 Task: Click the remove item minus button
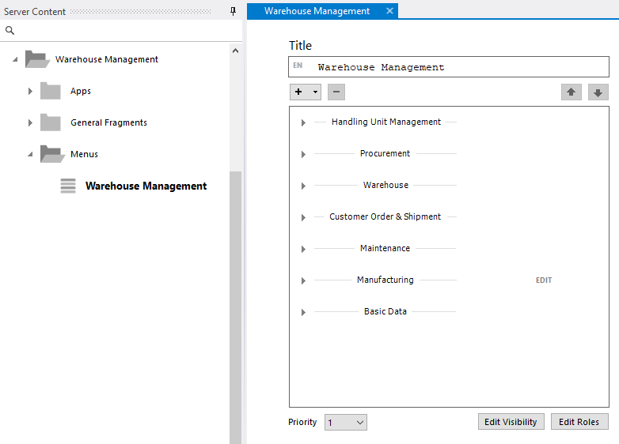pyautogui.click(x=336, y=92)
